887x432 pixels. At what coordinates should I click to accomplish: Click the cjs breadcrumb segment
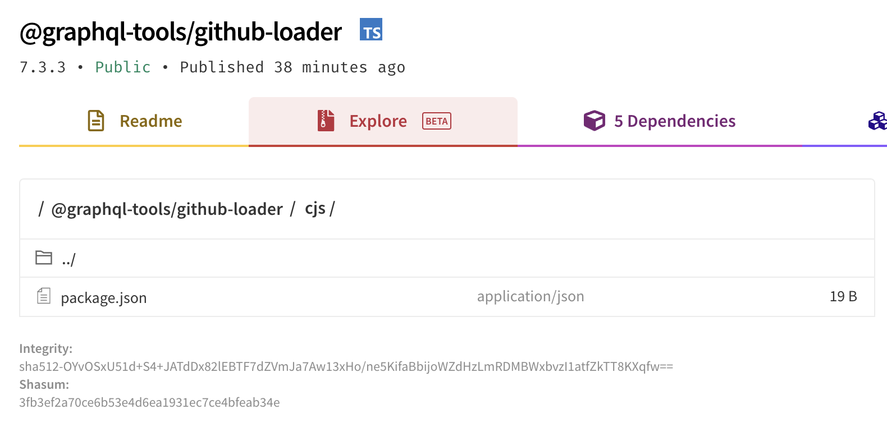(x=316, y=208)
